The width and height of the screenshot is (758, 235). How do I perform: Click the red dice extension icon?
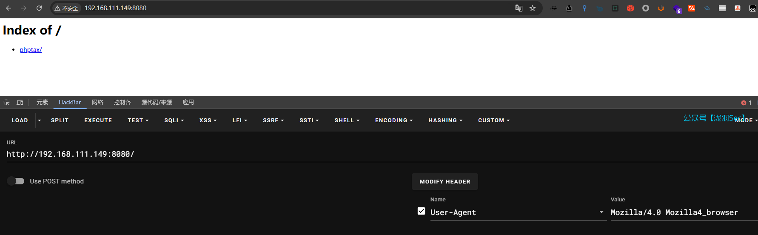[630, 8]
